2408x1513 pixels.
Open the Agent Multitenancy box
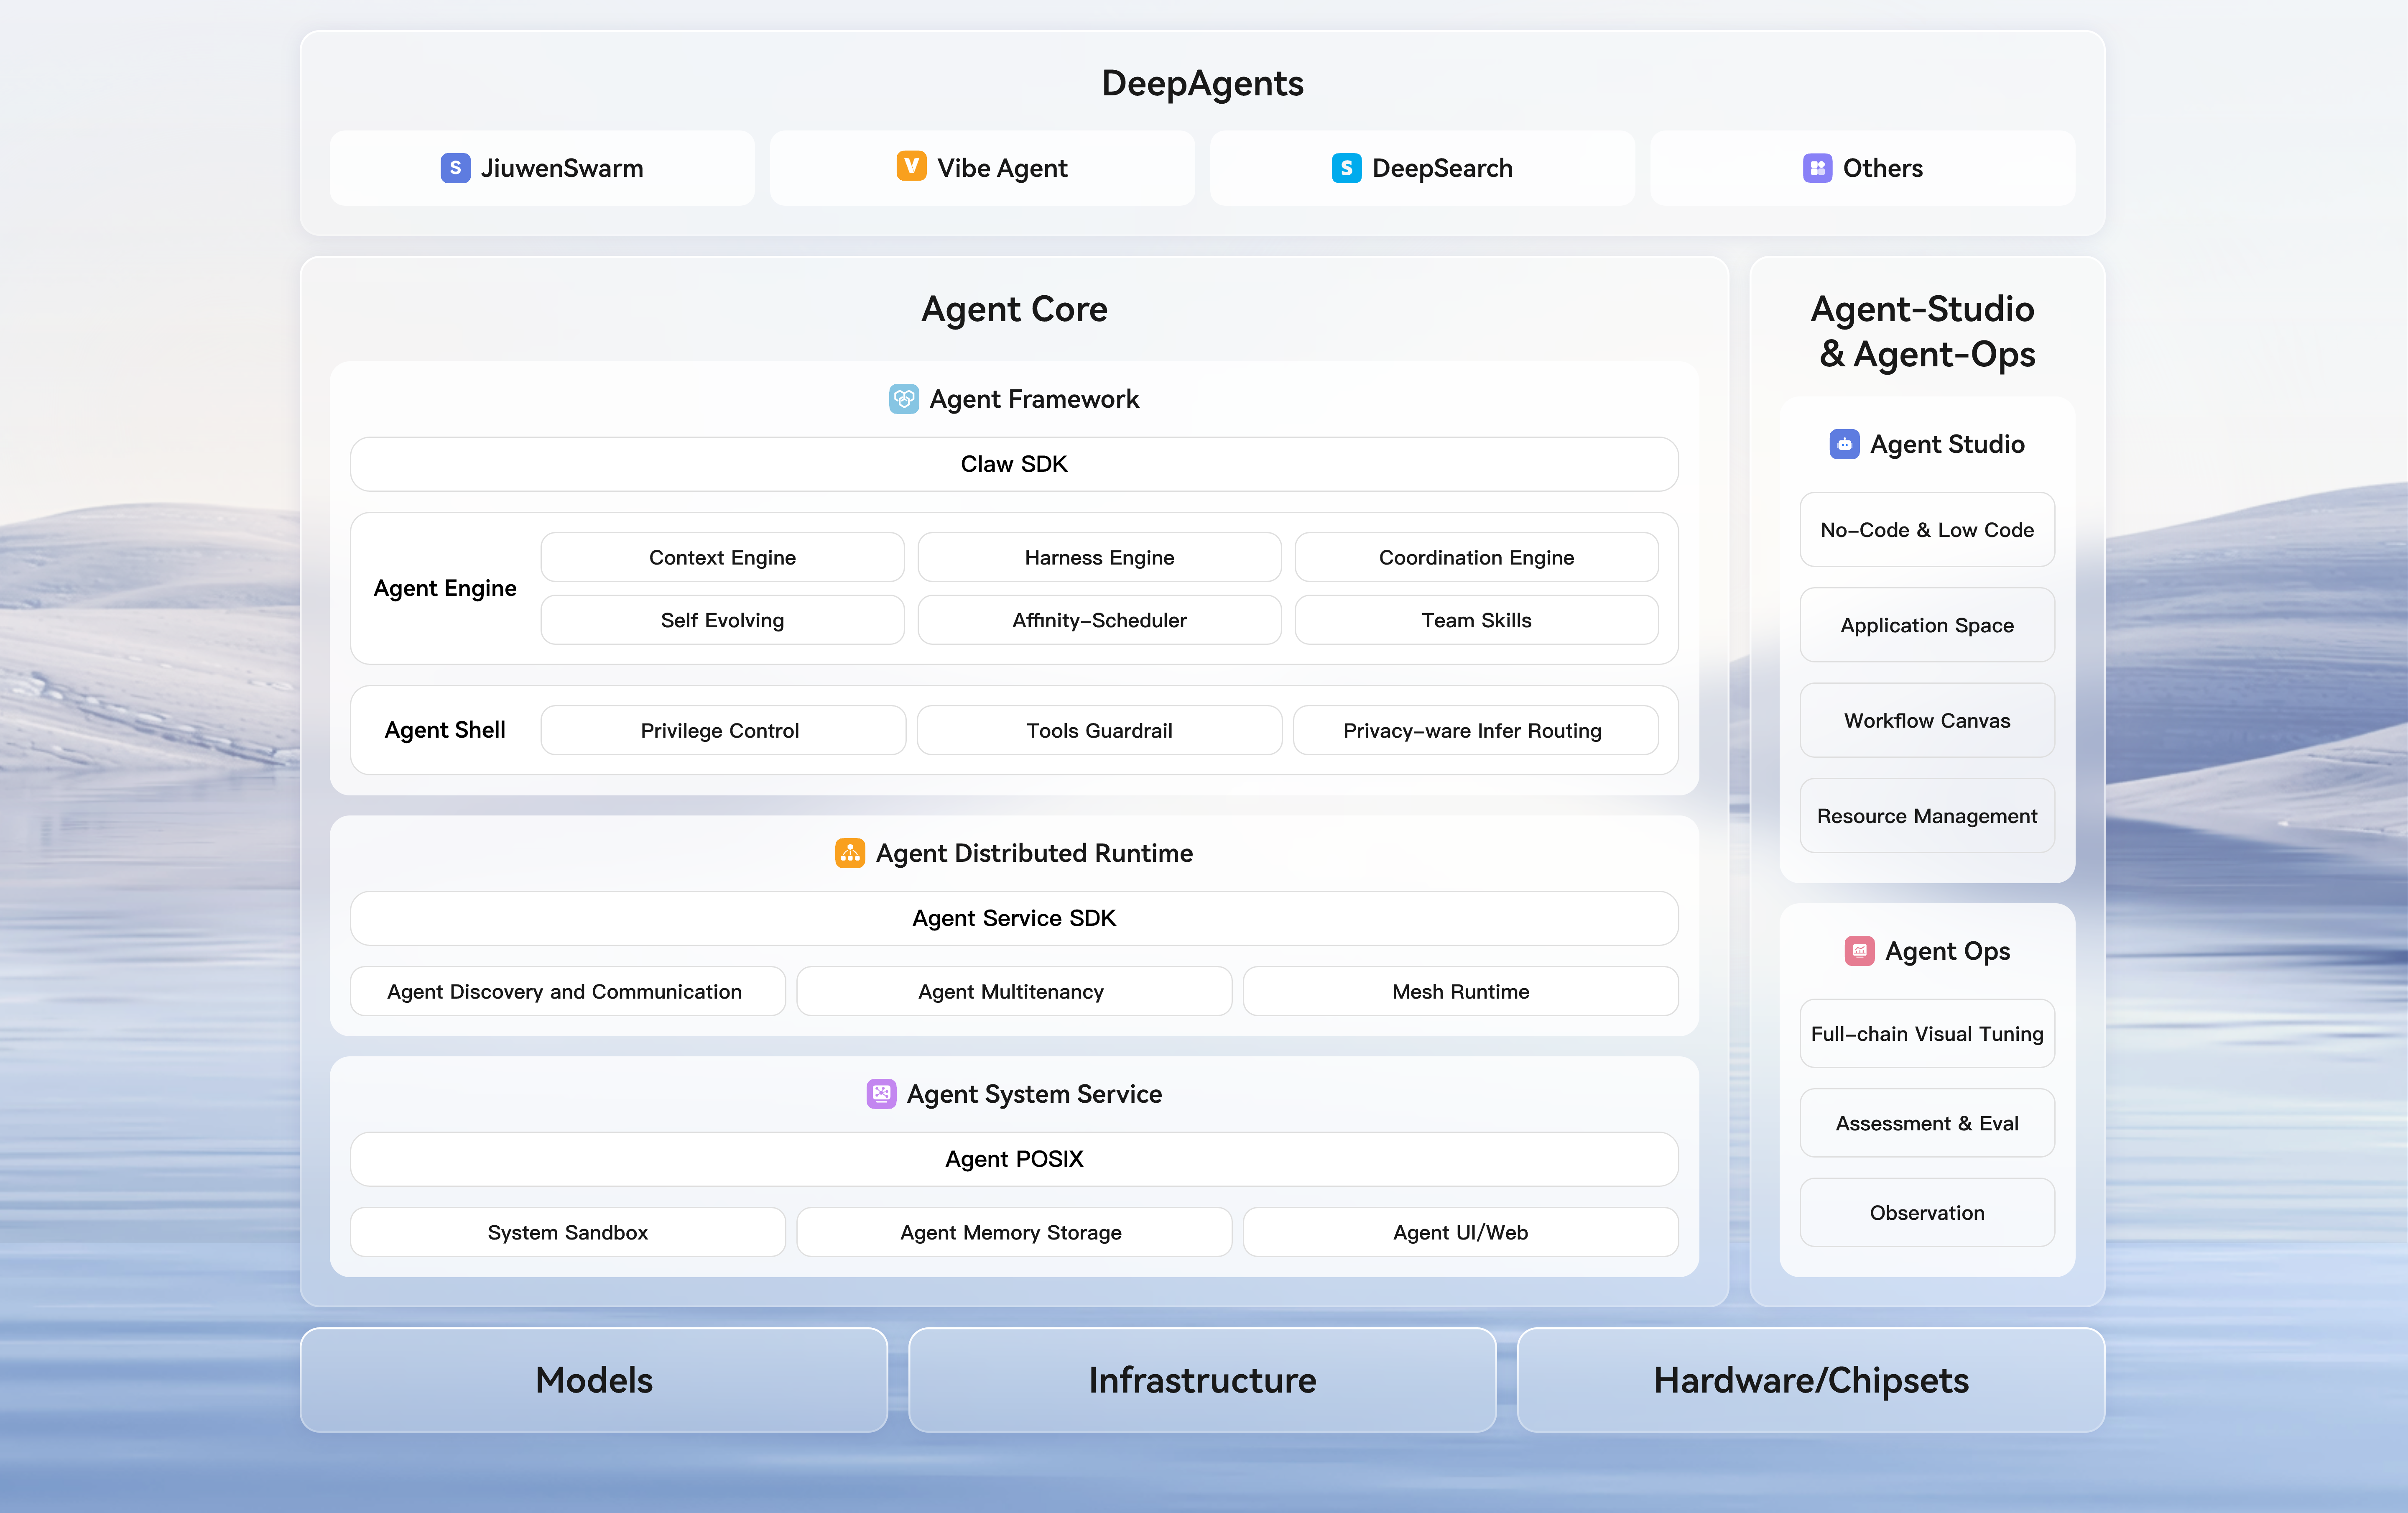(1014, 992)
